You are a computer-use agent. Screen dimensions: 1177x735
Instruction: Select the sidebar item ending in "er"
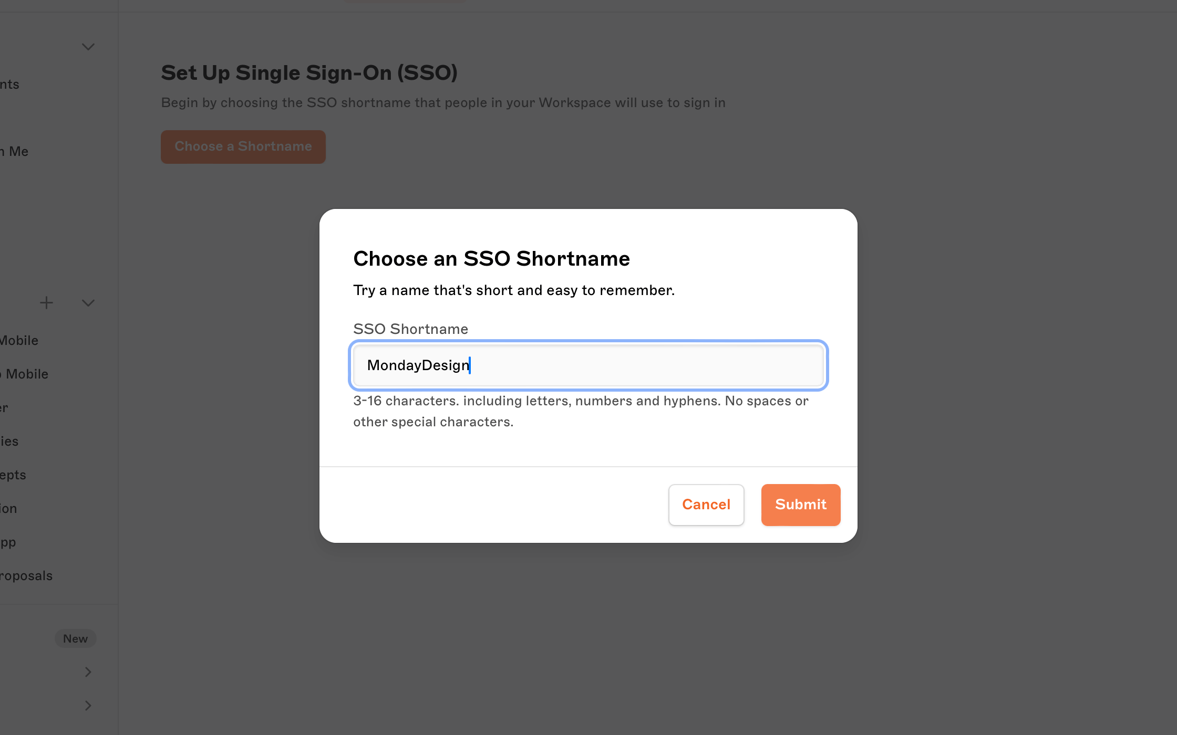point(4,408)
